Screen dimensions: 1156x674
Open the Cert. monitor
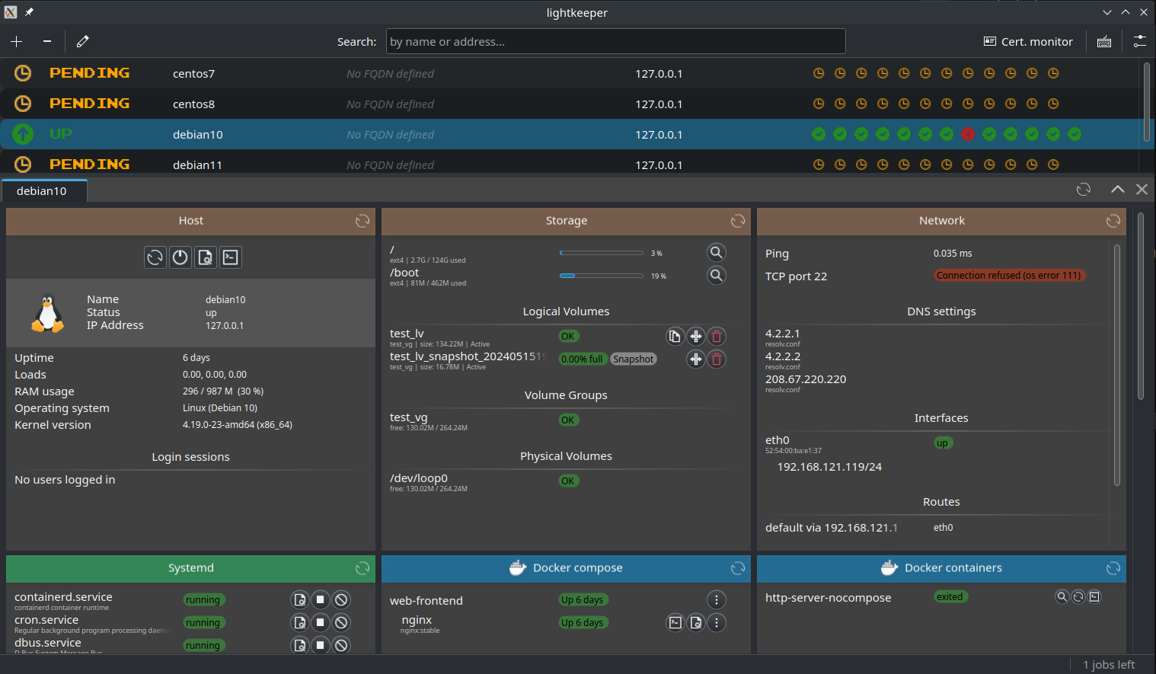[x=1028, y=42]
